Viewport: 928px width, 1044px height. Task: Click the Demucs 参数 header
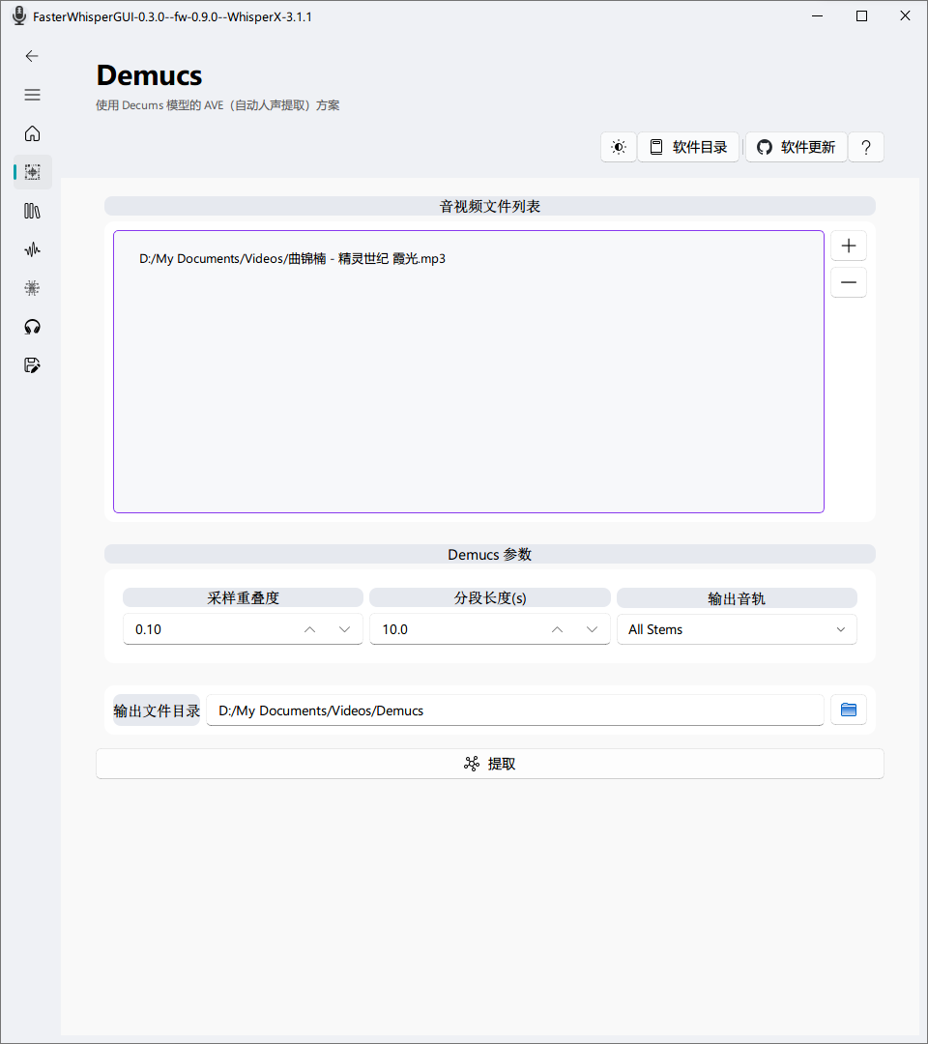(490, 555)
